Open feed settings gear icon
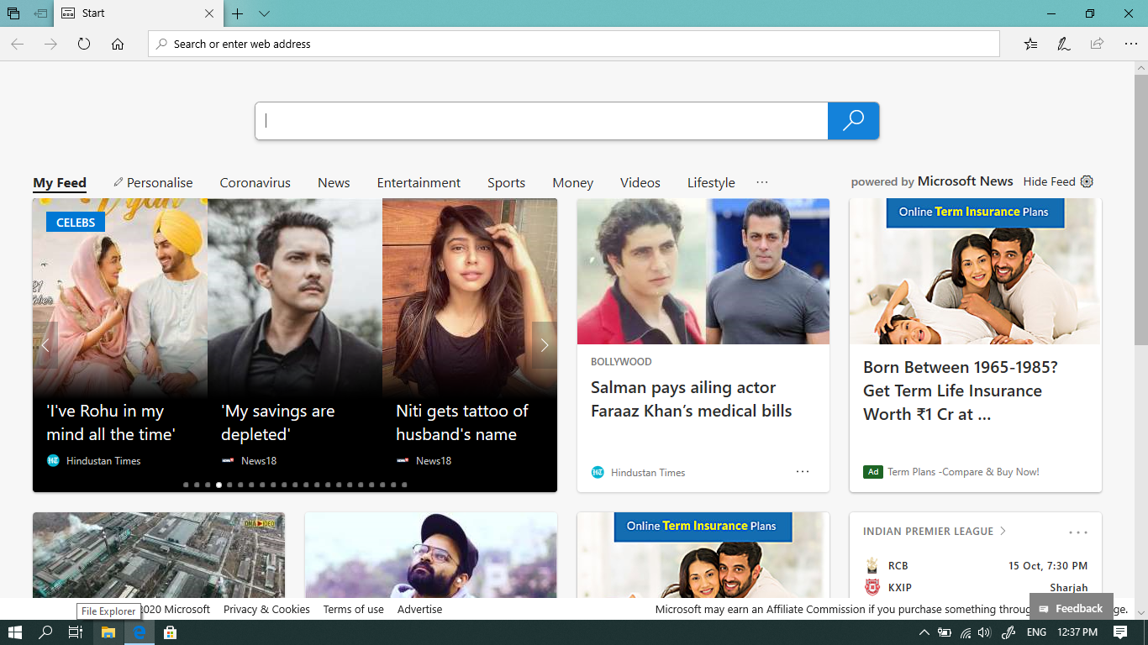 point(1087,181)
